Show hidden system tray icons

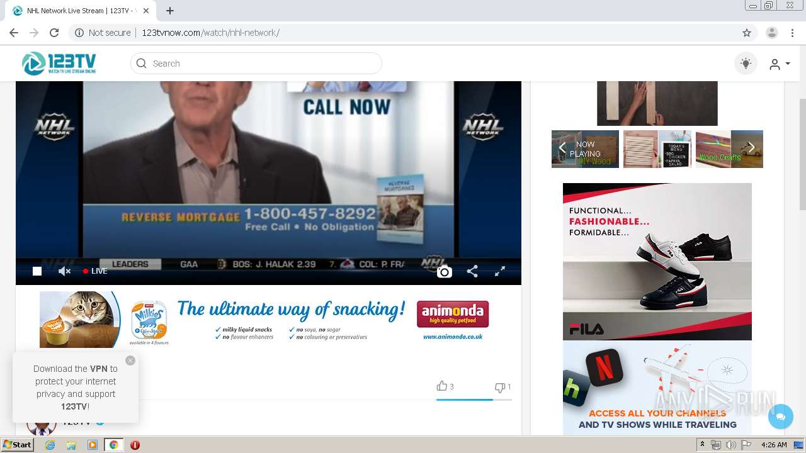(x=703, y=445)
